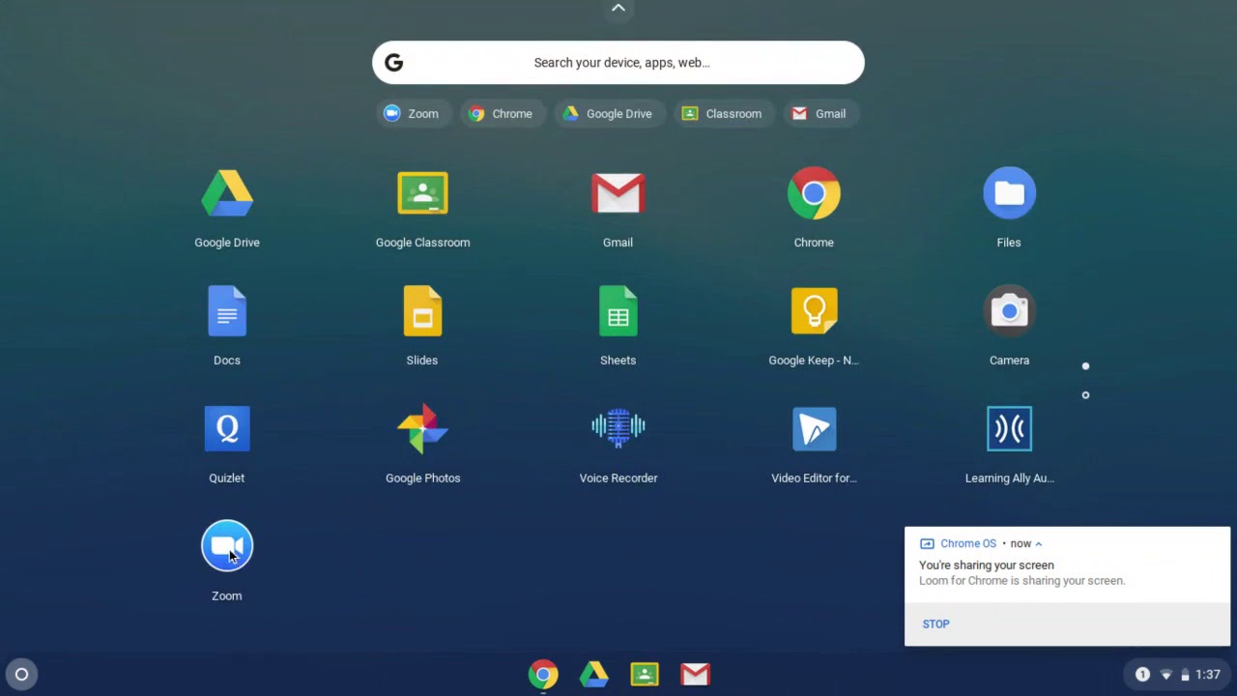Click the battery icon in status tray
This screenshot has height=696, width=1237.
pyautogui.click(x=1185, y=675)
